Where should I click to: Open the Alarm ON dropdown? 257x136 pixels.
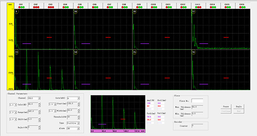73,129
